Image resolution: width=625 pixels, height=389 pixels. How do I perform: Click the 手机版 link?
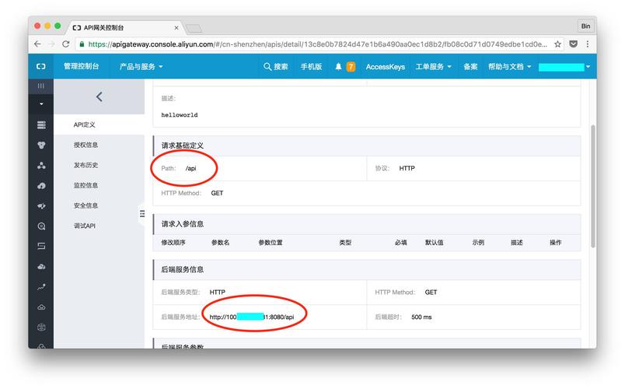pos(311,67)
